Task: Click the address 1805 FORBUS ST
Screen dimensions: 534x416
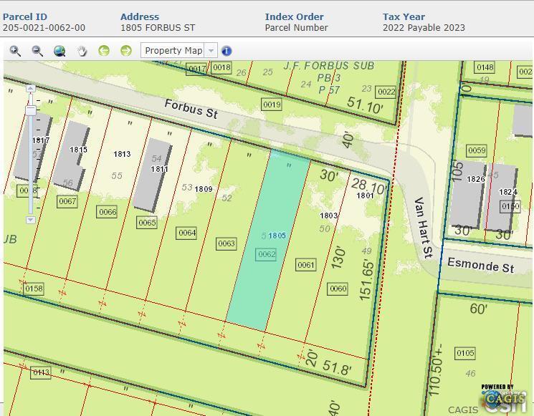Action: pos(158,27)
